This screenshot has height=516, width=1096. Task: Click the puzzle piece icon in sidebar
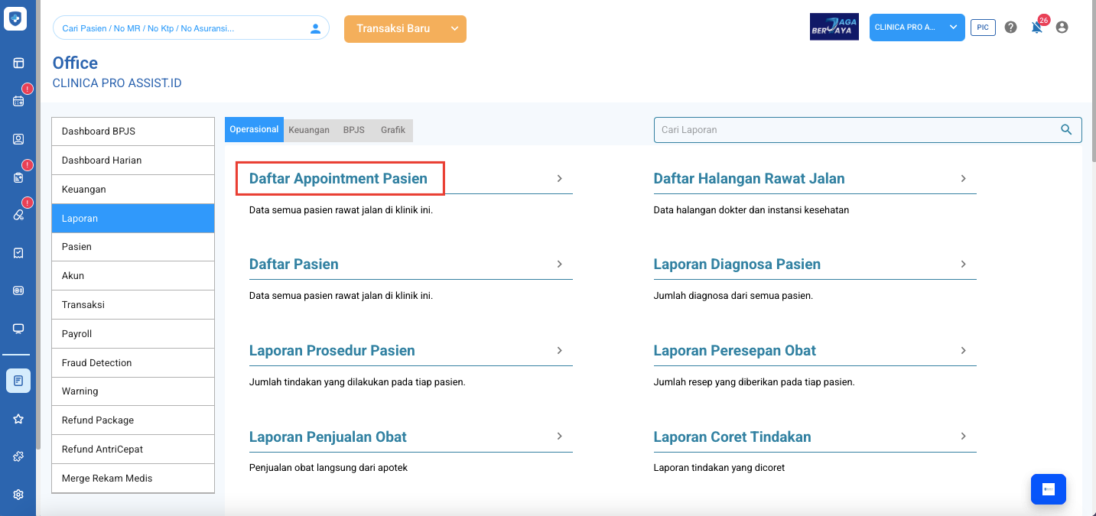pyautogui.click(x=18, y=456)
